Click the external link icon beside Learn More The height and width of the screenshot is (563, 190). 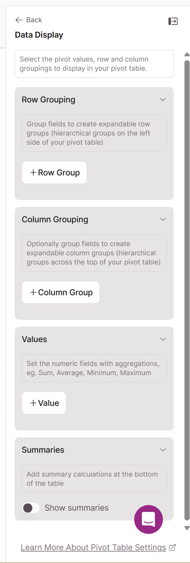172,547
